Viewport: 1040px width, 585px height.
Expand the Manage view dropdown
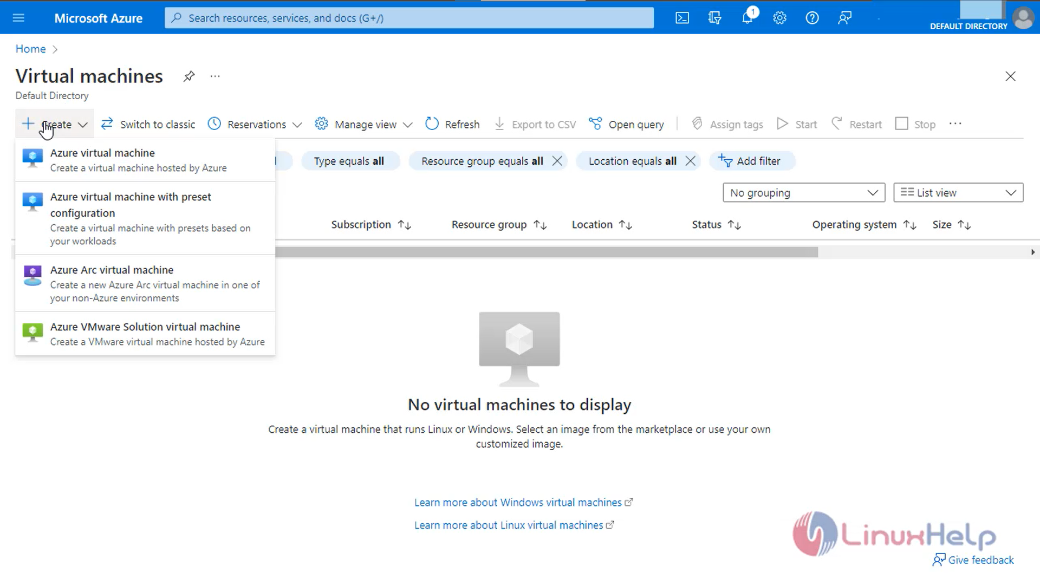363,124
